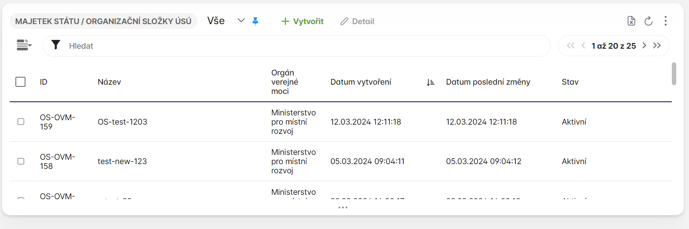Select the OS-test-1203 row checkbox
Viewport: 689px width, 229px height.
(21, 122)
